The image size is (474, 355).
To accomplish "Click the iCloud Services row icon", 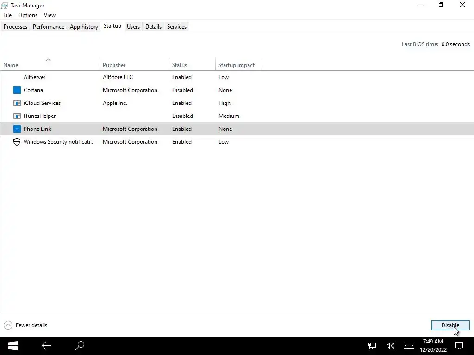I will (17, 103).
